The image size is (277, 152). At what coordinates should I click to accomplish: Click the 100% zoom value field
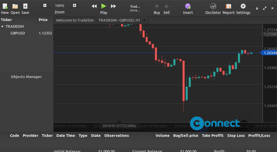59,6
